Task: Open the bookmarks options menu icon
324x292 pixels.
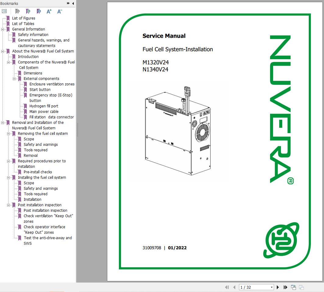Action: [4, 11]
